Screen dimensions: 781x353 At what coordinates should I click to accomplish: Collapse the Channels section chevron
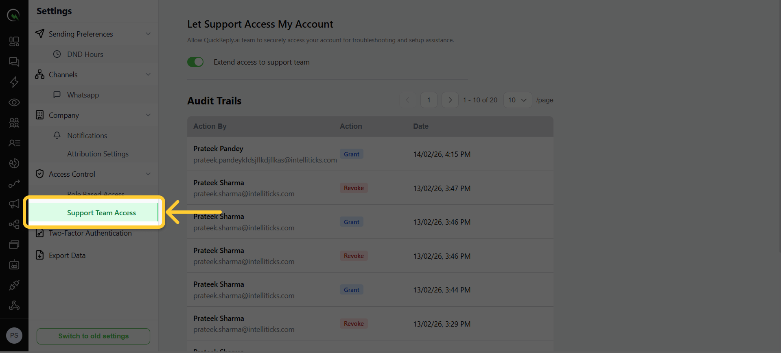148,74
